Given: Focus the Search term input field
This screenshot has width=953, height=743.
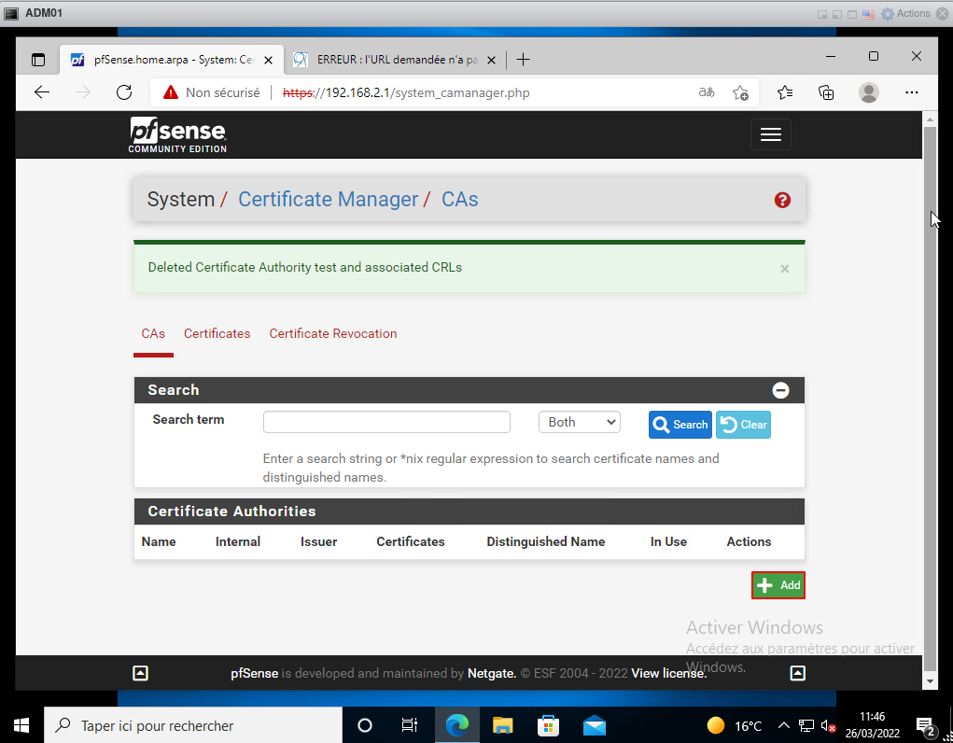Looking at the screenshot, I should [386, 422].
